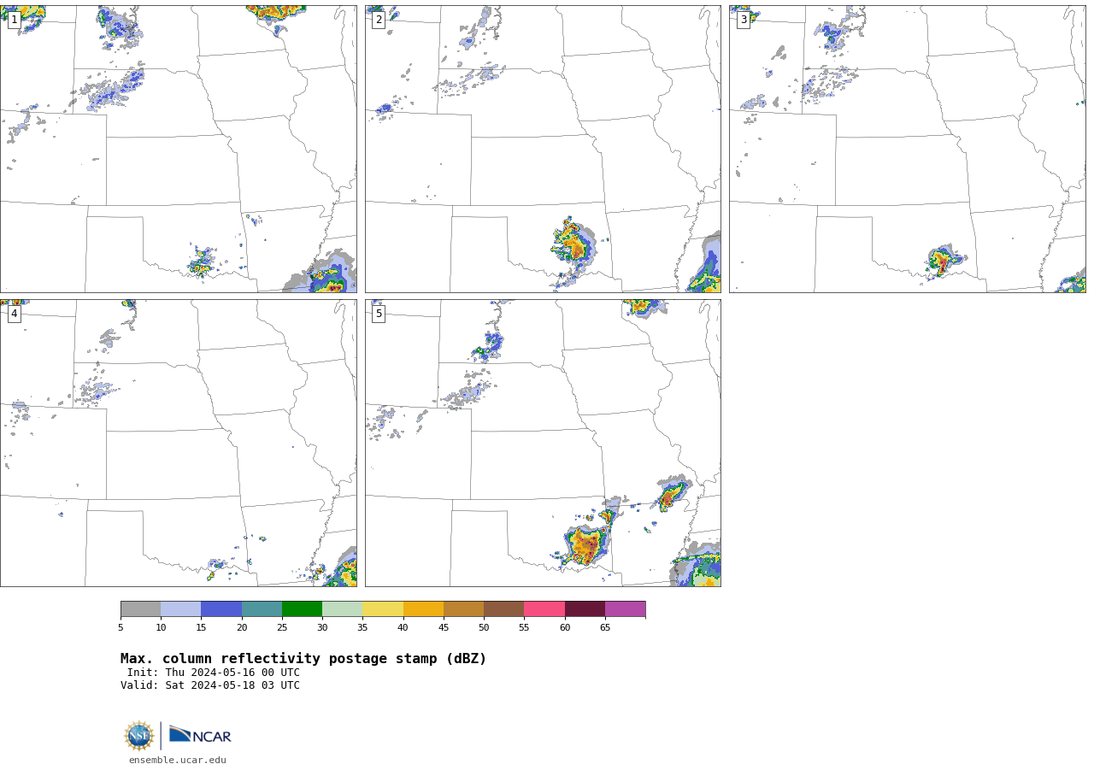Select the pale green 30-35 dBZ swatch
The height and width of the screenshot is (770, 1094).
pos(342,609)
